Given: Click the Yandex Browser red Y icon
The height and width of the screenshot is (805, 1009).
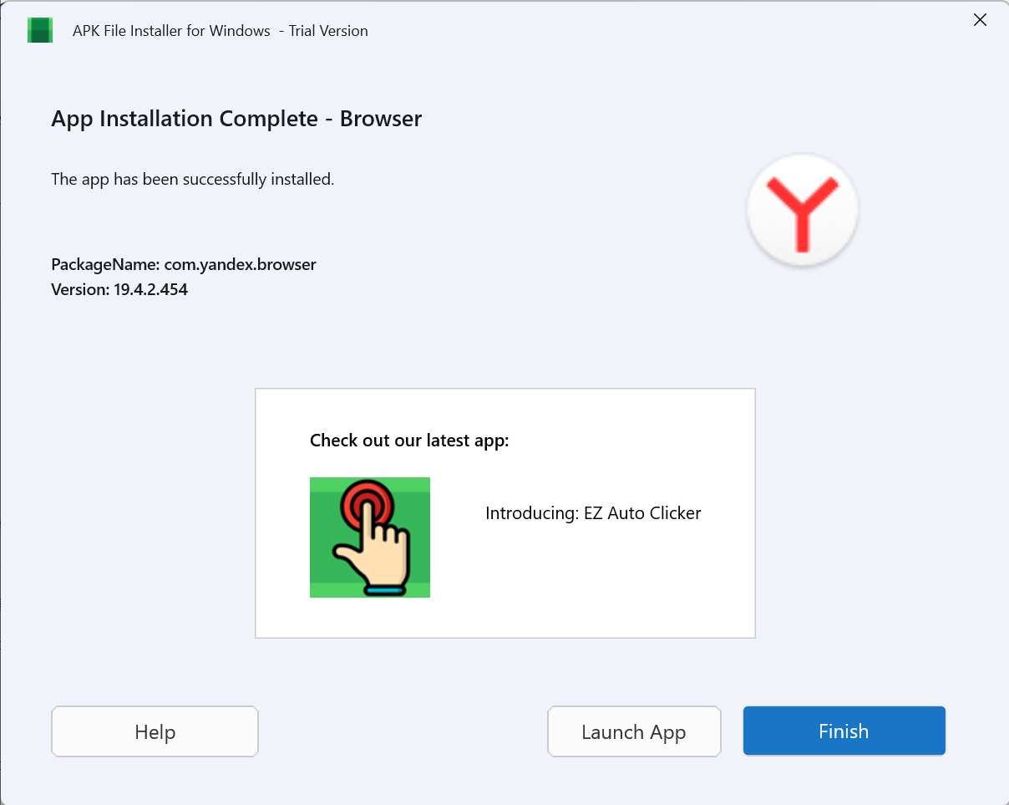Looking at the screenshot, I should pos(802,211).
